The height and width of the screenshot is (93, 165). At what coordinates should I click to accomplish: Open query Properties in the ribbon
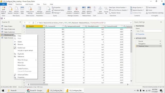click(x=56, y=7)
